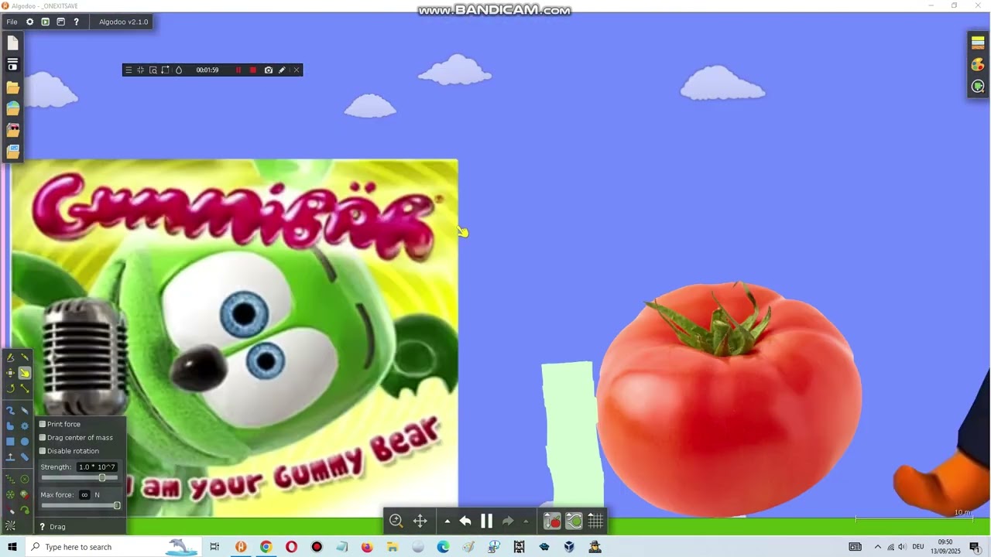Select the Chain tool
The width and height of the screenshot is (991, 557).
[25, 457]
